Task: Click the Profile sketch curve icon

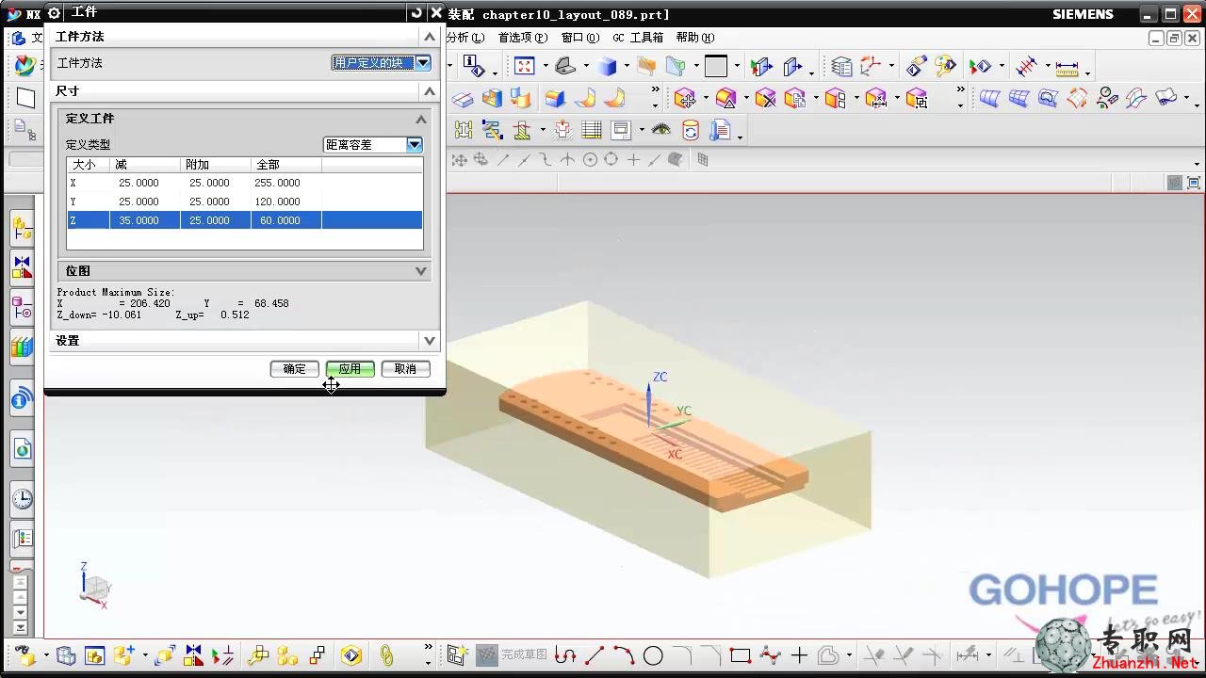Action: pyautogui.click(x=565, y=655)
